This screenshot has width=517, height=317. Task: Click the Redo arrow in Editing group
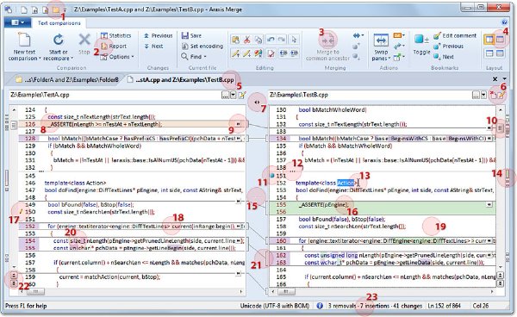[282, 40]
